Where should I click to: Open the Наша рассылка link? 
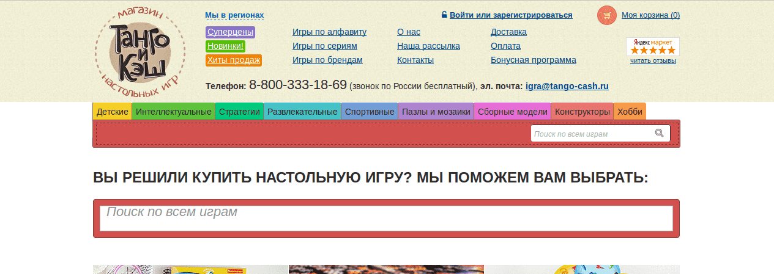point(428,46)
